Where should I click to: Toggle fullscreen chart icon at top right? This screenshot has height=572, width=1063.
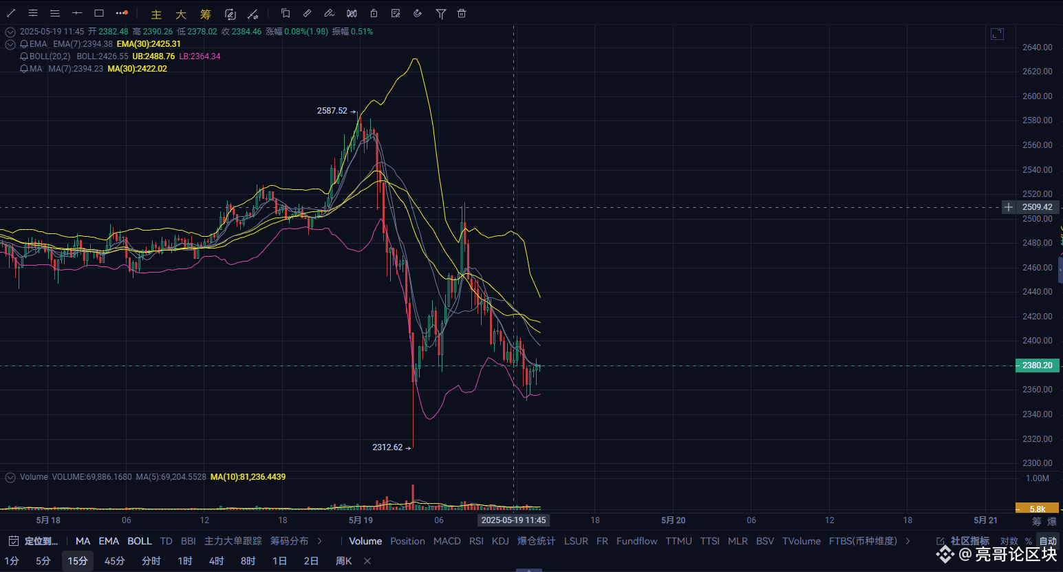coord(998,34)
